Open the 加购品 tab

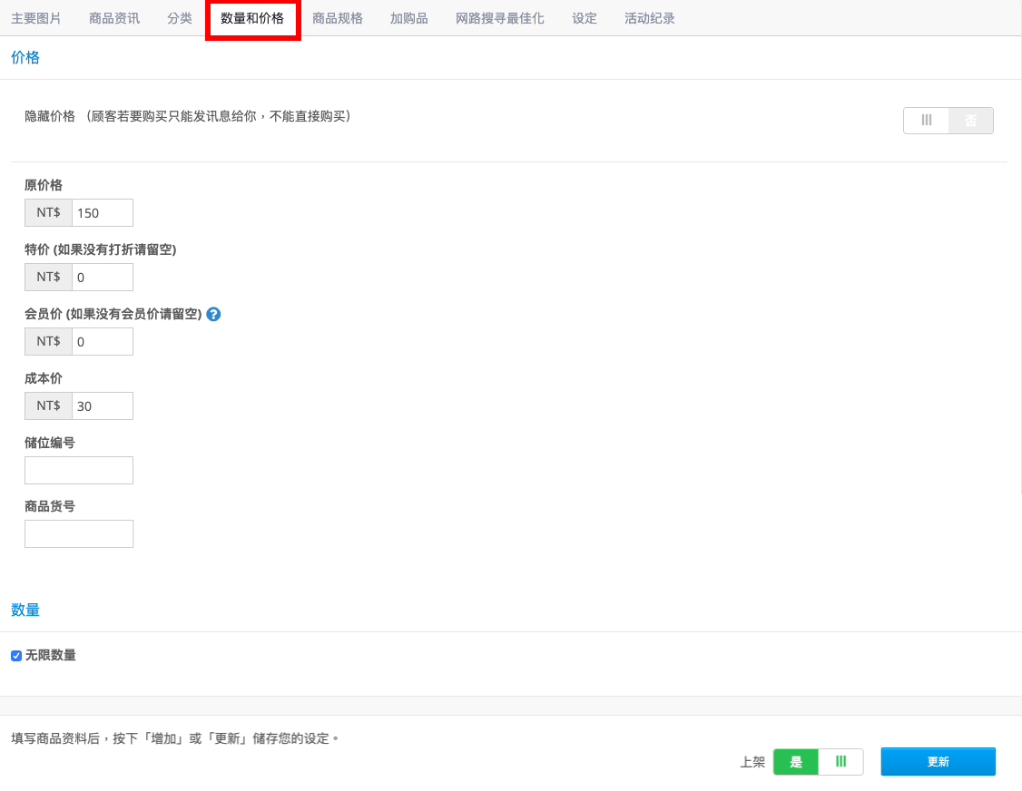coord(408,17)
